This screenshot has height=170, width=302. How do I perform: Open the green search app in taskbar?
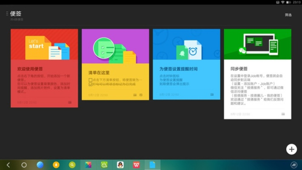pos(72,165)
